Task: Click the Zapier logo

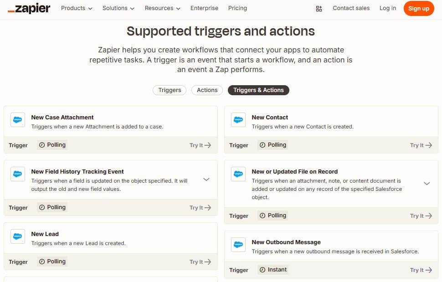Action: pyautogui.click(x=29, y=8)
